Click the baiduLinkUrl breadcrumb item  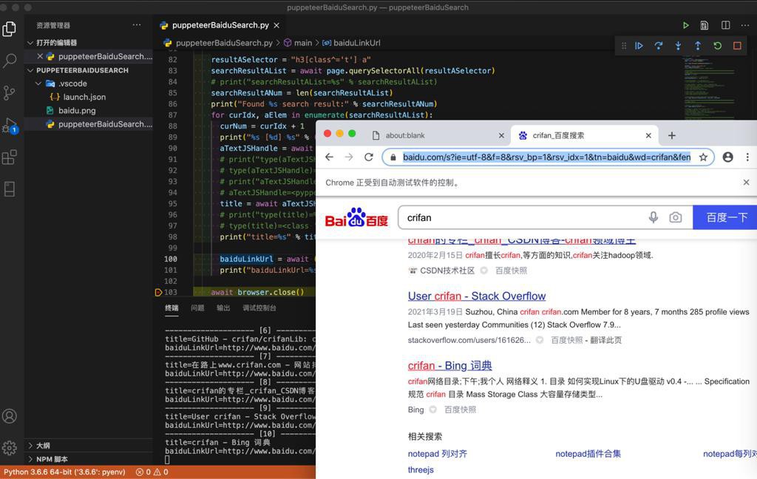(356, 43)
